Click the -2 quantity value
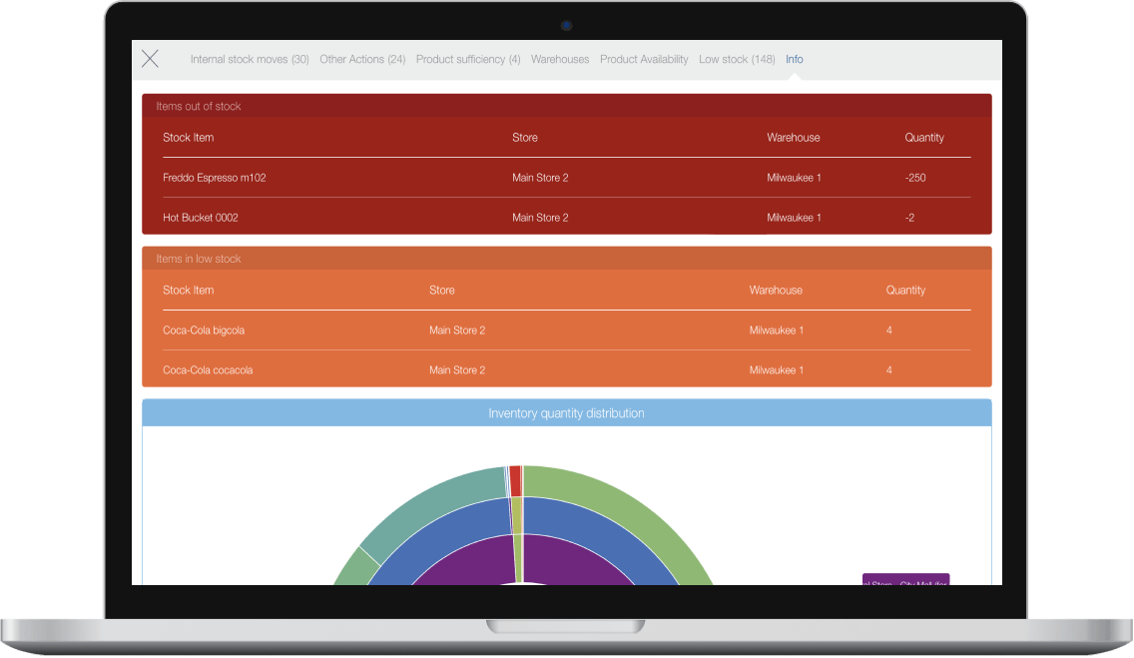The image size is (1134, 658). [909, 218]
